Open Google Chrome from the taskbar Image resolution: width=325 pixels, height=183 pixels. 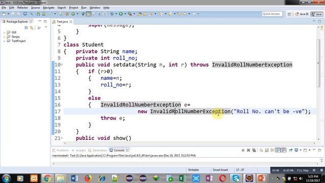click(x=47, y=178)
